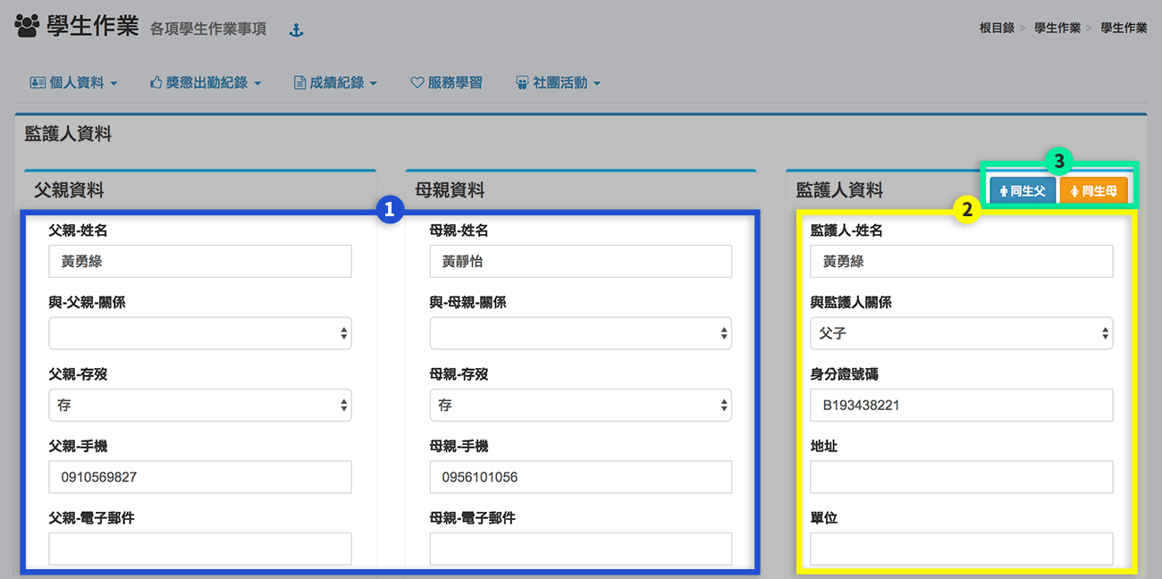Open the 父親-存歿 dropdown
The image size is (1162, 579).
(200, 405)
